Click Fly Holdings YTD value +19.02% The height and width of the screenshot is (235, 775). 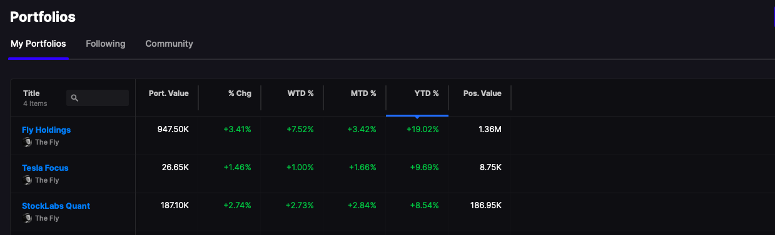pos(423,130)
